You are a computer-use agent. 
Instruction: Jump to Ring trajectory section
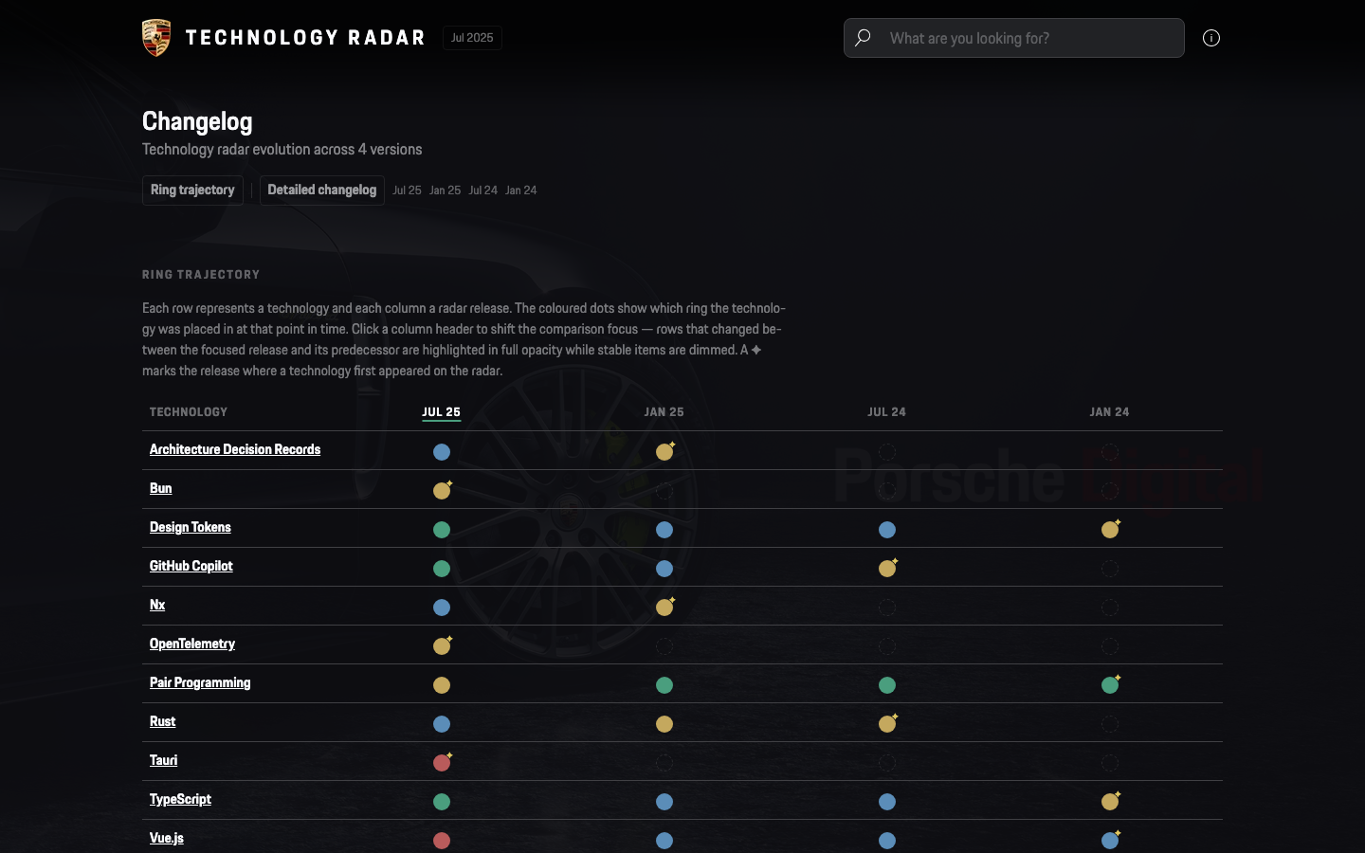pos(192,190)
